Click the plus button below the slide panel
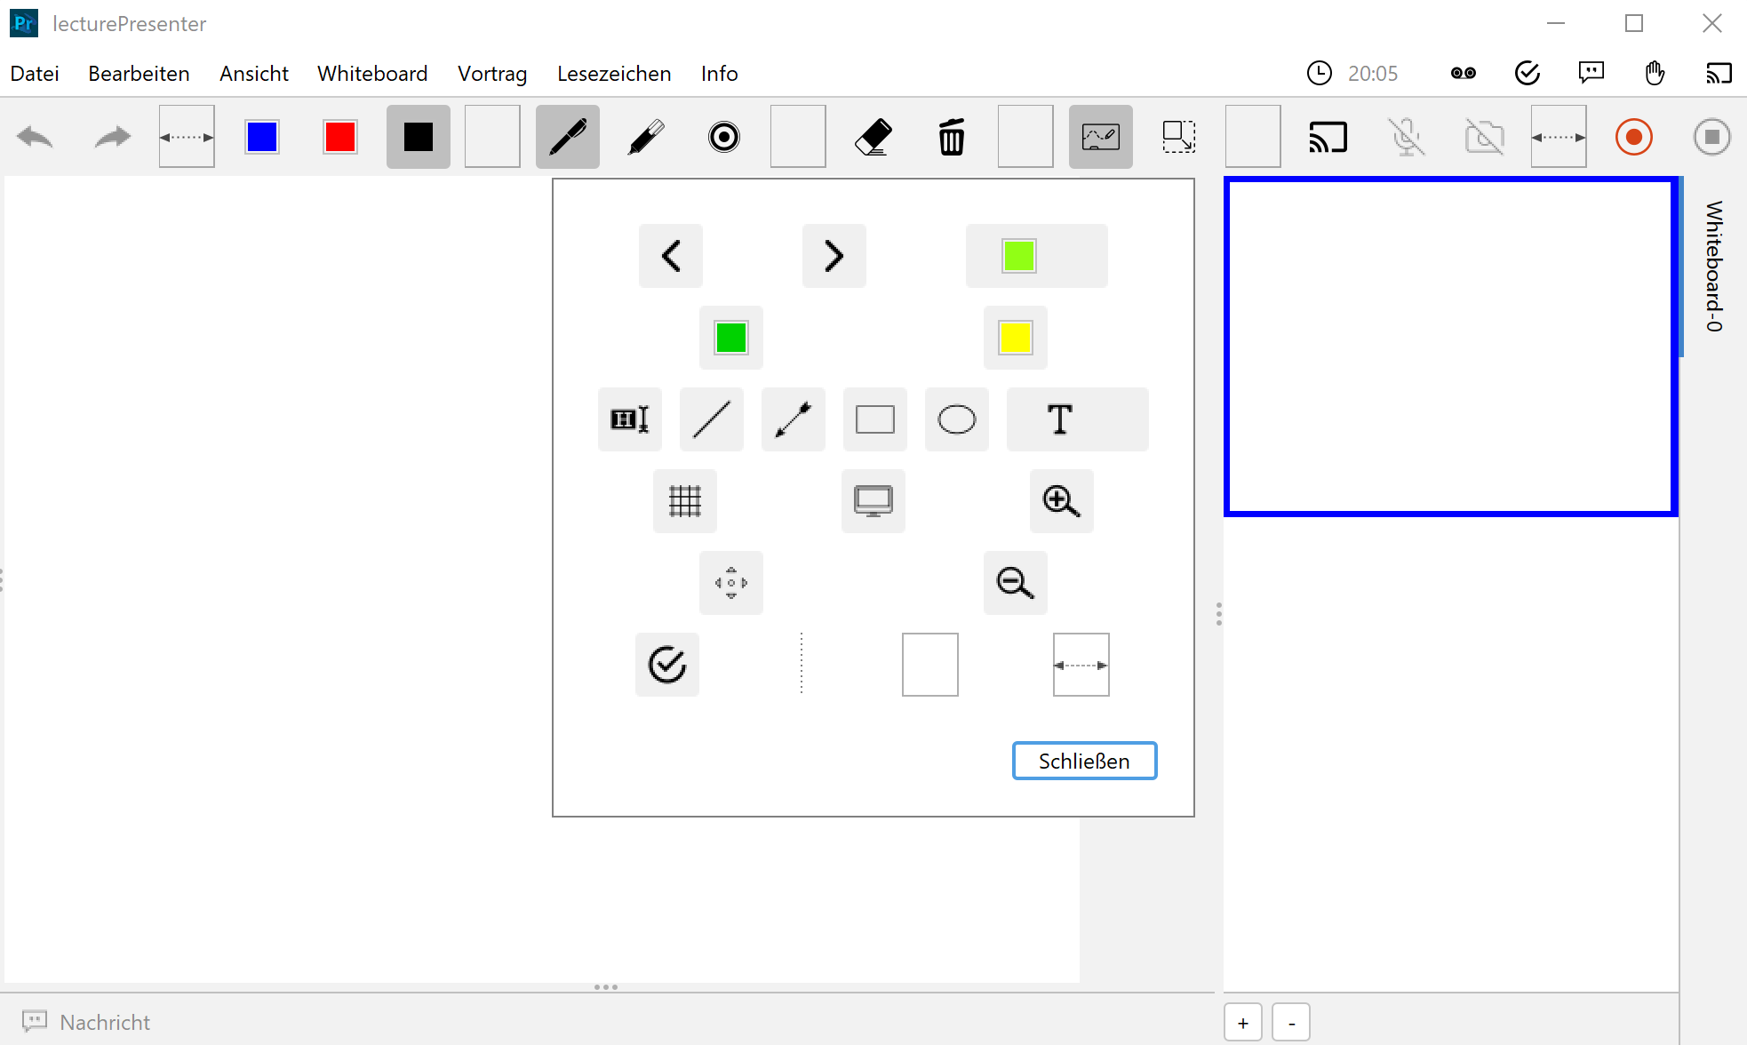The height and width of the screenshot is (1045, 1747). click(1242, 1021)
